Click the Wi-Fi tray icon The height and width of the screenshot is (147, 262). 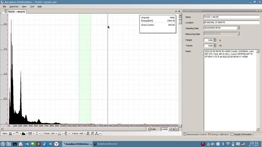pos(228,144)
